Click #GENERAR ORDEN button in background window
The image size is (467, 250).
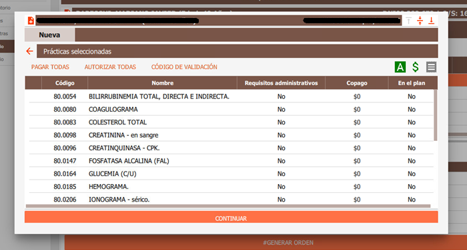tap(288, 243)
